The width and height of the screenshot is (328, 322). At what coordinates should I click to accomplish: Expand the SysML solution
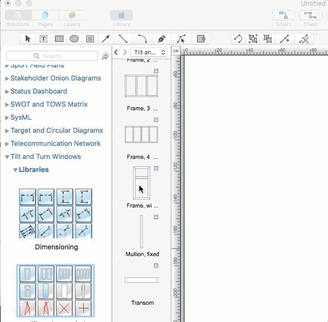click(x=7, y=118)
